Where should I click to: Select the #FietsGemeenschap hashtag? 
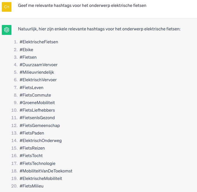coord(40,125)
